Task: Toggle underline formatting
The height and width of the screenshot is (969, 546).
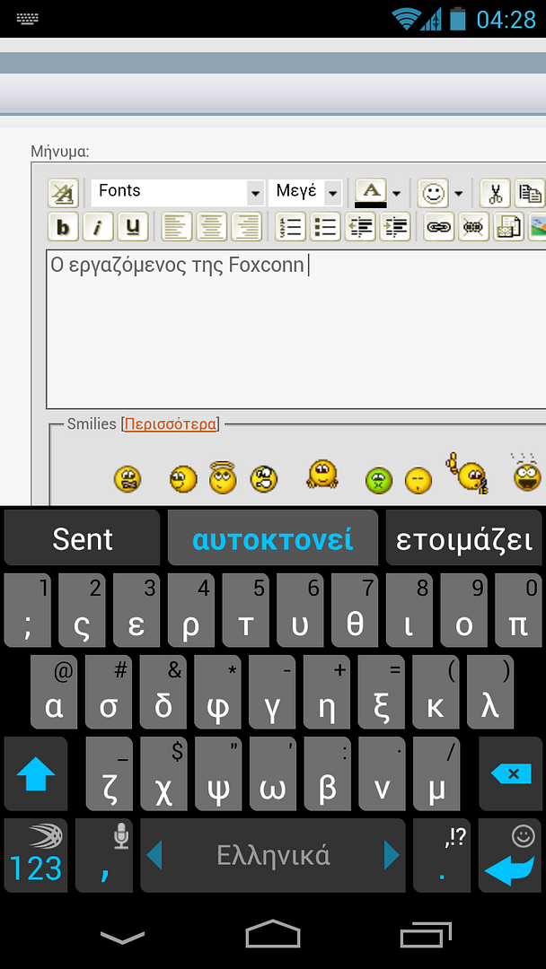Action: click(132, 227)
